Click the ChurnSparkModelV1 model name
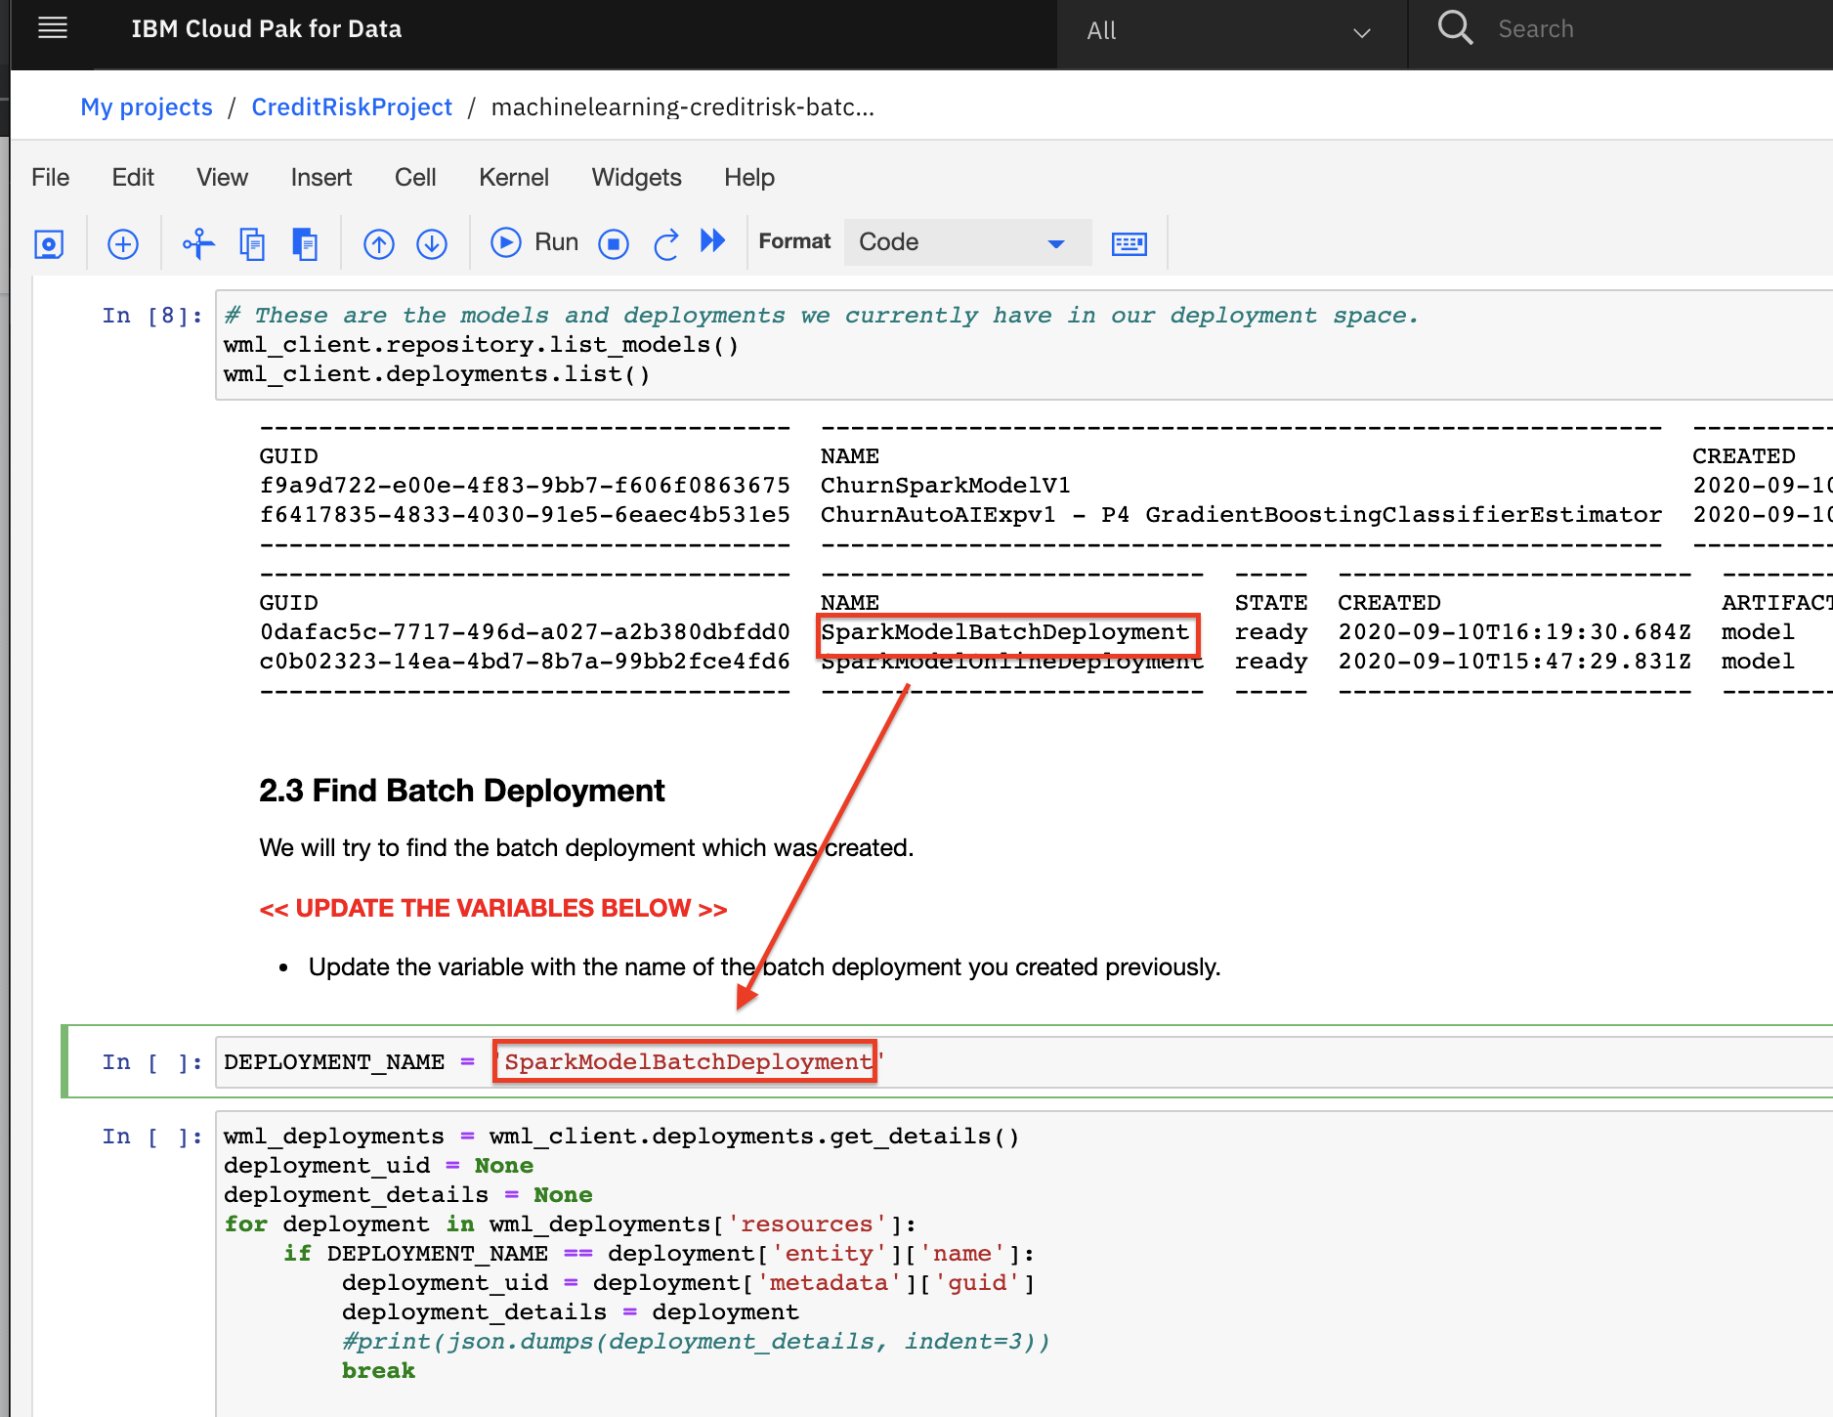The height and width of the screenshot is (1417, 1833). [x=946, y=486]
